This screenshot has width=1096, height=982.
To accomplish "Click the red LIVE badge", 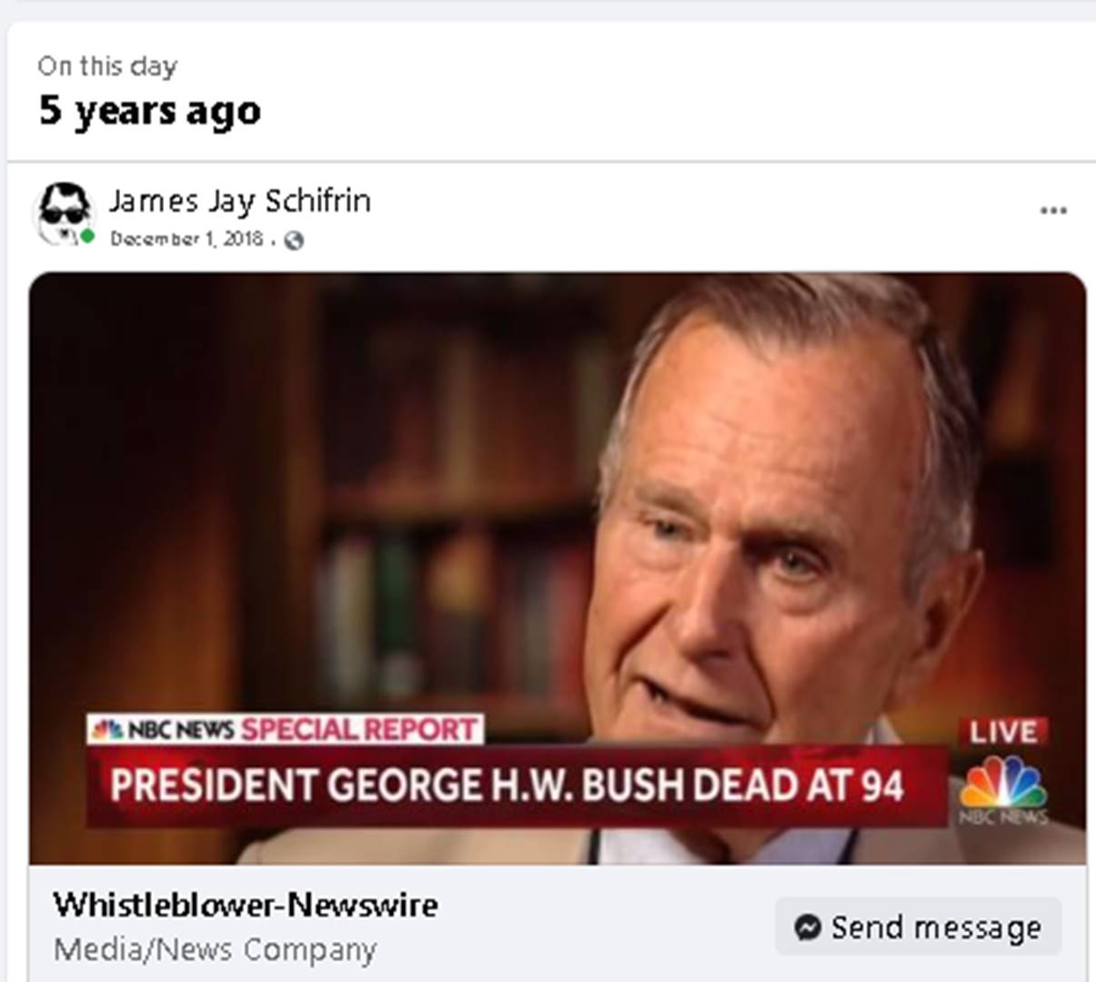I will click(x=1003, y=732).
